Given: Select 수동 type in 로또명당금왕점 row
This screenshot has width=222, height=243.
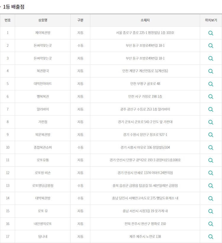Looking at the screenshot, I should (x=80, y=185).
